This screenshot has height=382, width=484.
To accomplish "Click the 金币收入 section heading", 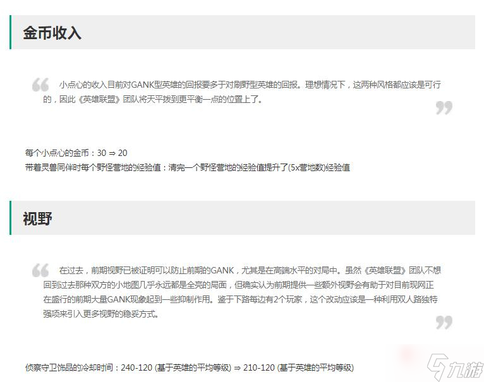I will click(x=52, y=33).
